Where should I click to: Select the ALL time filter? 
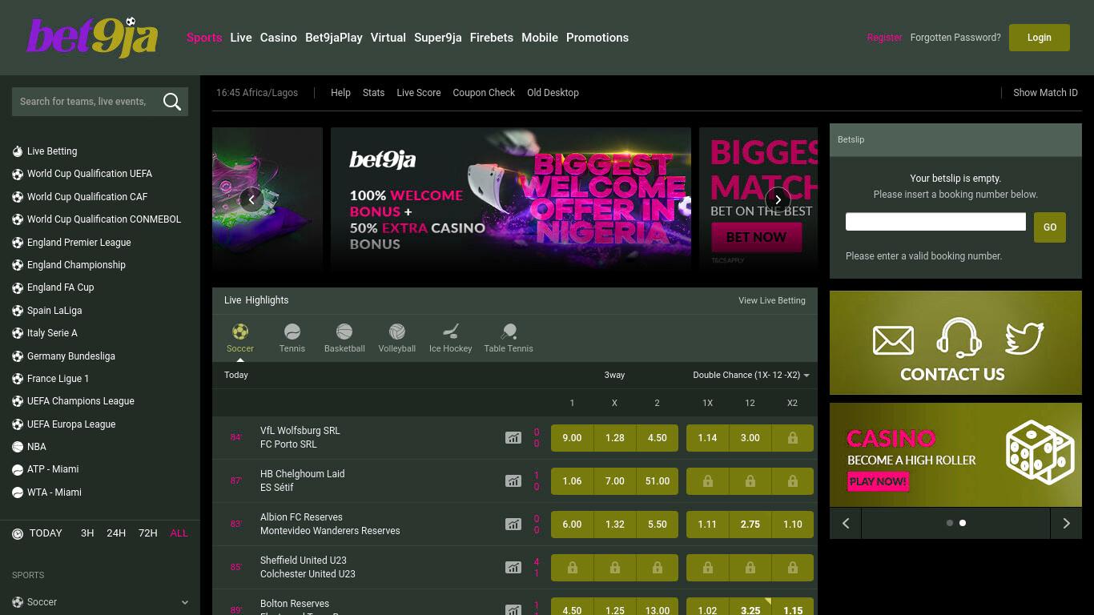click(x=179, y=533)
